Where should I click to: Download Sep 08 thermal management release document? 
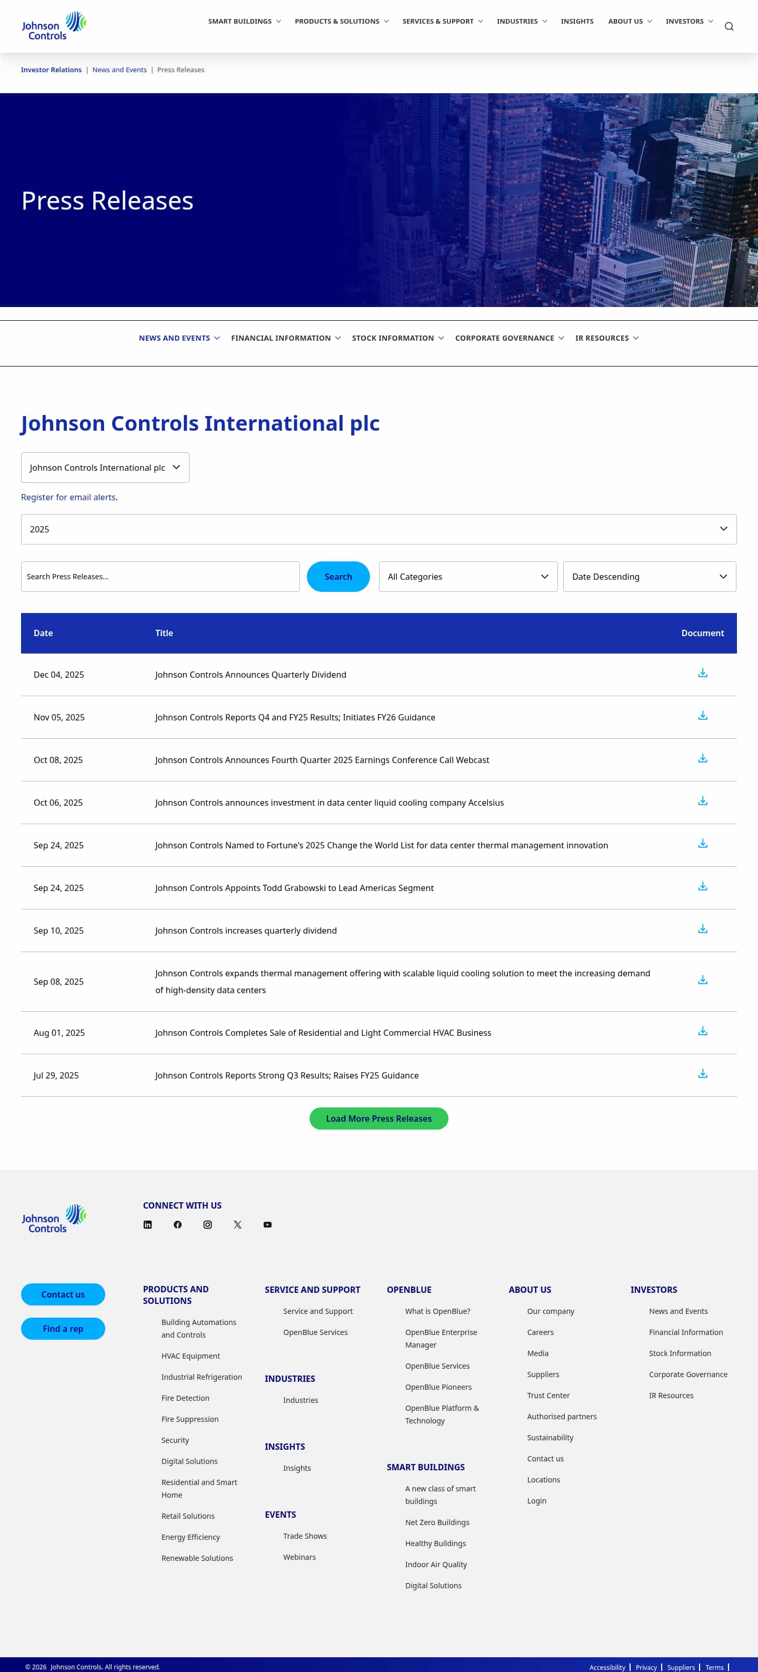click(702, 980)
